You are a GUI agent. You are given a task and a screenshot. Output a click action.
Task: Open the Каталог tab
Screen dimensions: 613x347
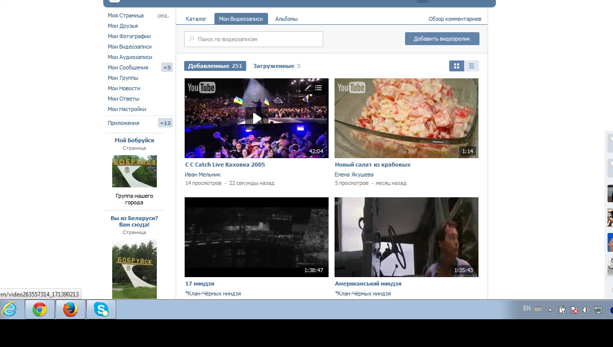click(196, 19)
